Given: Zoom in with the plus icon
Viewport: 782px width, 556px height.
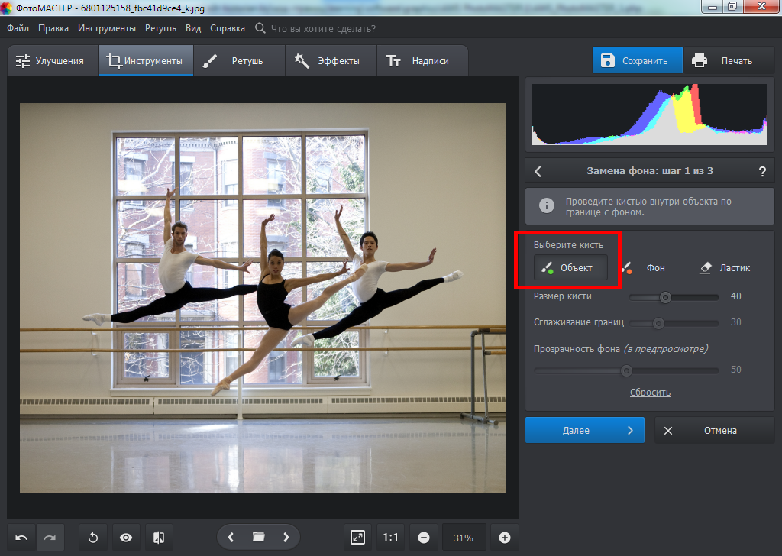Looking at the screenshot, I should [504, 538].
